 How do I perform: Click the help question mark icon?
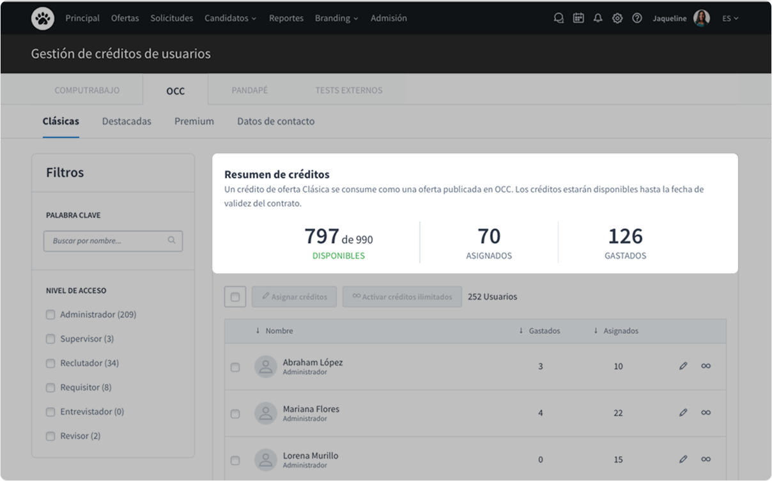637,19
